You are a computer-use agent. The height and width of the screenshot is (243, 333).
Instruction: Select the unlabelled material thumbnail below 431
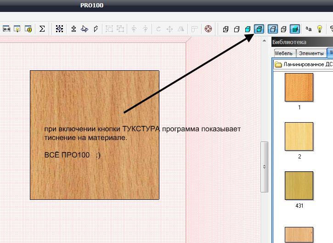pyautogui.click(x=299, y=235)
